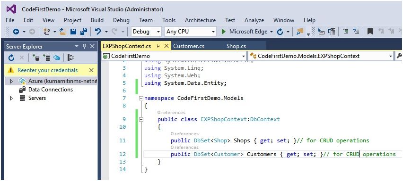Refresh the Server Explorer tree
The width and height of the screenshot is (403, 181).
pos(11,58)
